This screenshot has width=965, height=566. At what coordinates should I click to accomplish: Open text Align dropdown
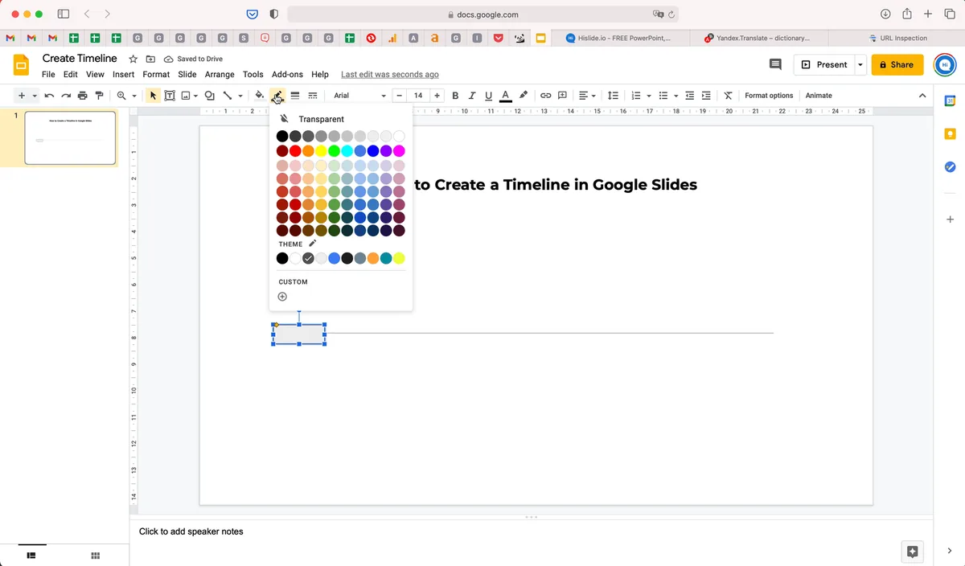(587, 96)
